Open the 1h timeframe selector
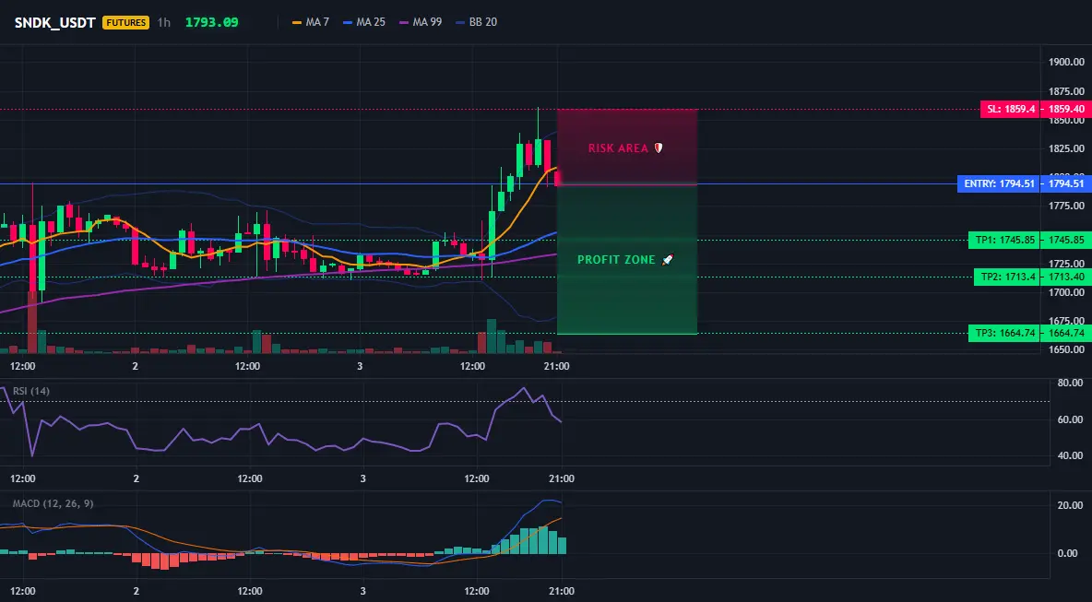Image resolution: width=1092 pixels, height=602 pixels. [163, 22]
